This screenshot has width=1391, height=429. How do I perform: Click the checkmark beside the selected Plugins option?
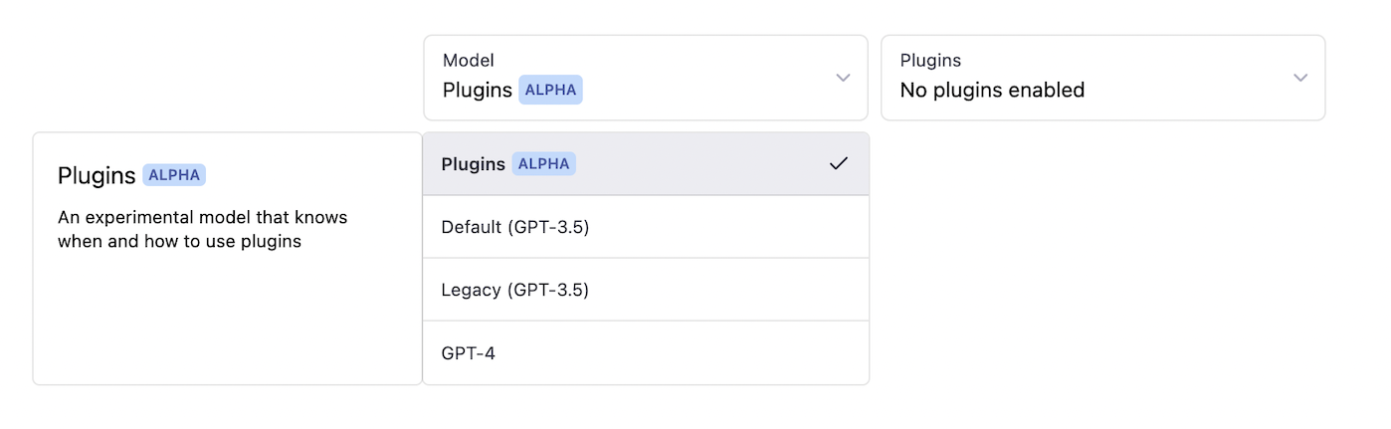pyautogui.click(x=839, y=163)
